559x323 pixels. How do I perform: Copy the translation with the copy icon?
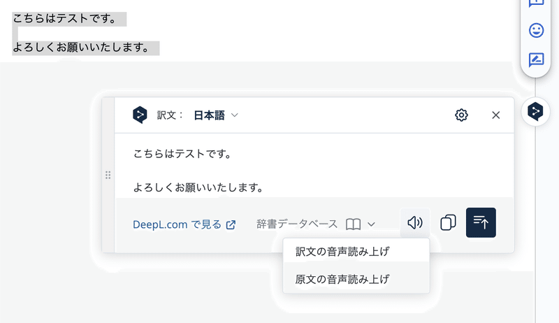[448, 223]
